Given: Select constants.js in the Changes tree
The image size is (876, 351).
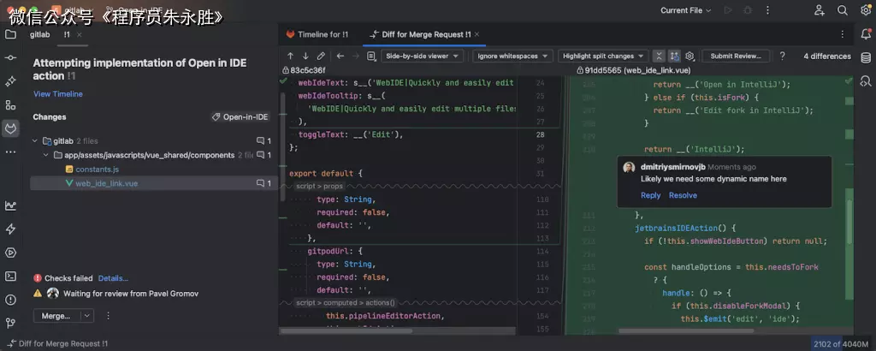Looking at the screenshot, I should pos(97,170).
